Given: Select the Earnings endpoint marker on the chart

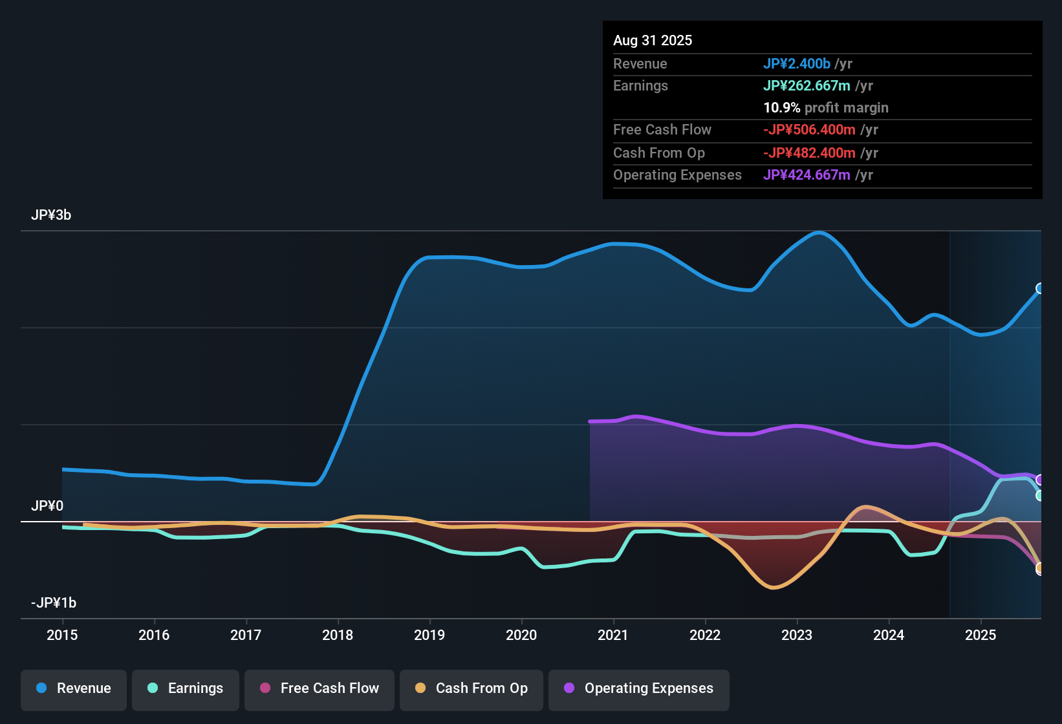Looking at the screenshot, I should click(1039, 496).
